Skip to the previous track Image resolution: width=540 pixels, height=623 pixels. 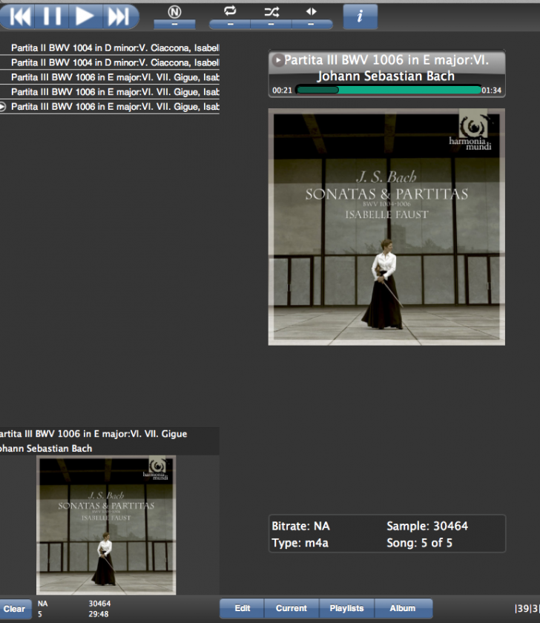pyautogui.click(x=17, y=16)
